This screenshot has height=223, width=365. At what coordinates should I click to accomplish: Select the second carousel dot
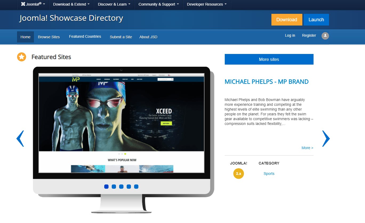(114, 187)
